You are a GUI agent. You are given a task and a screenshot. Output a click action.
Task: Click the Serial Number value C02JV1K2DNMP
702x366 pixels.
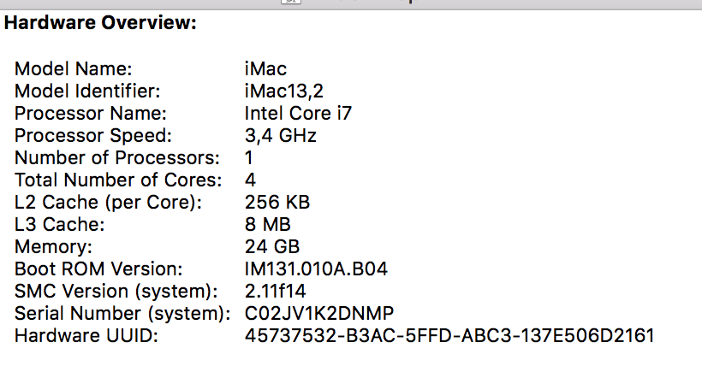coord(319,313)
